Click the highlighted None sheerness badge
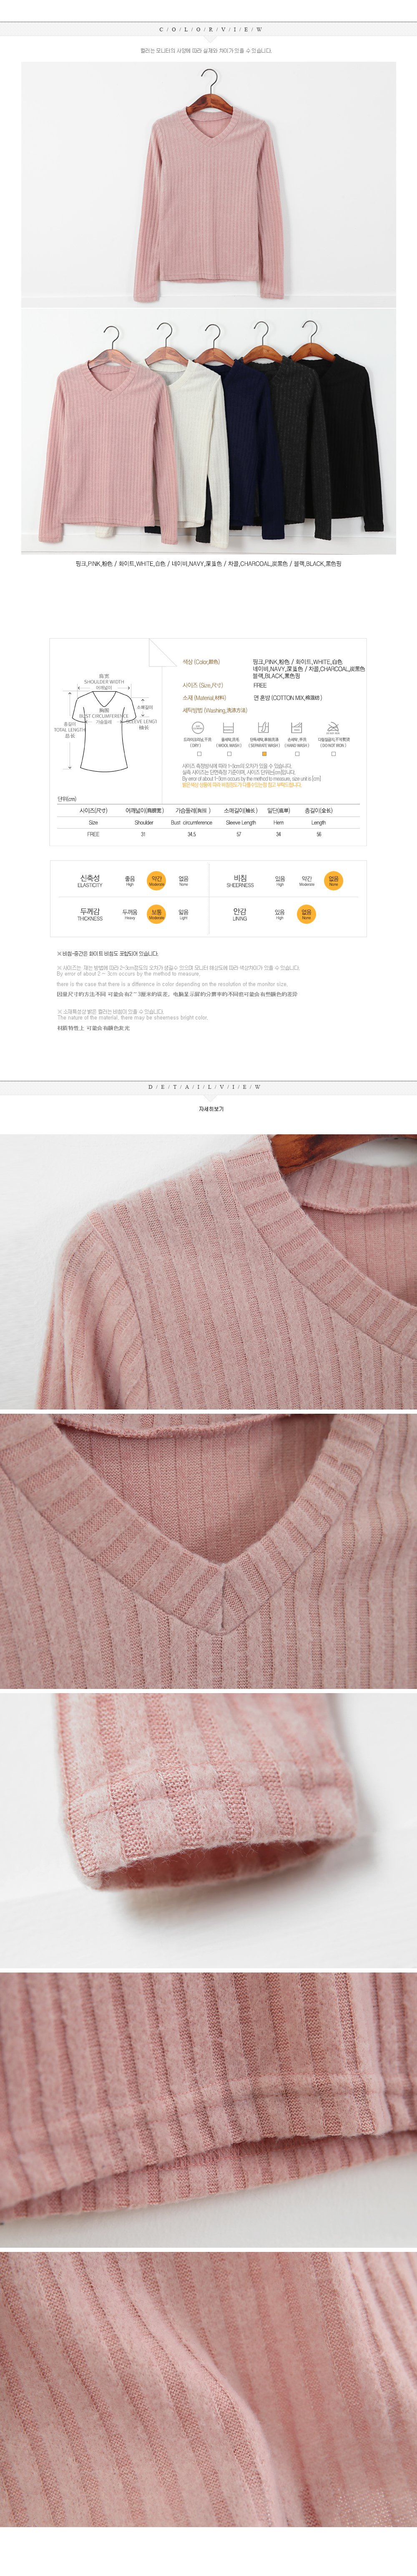Screen dimensions: 417x2576 (x=333, y=880)
